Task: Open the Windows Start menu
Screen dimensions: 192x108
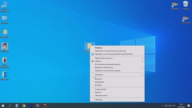Action: [x=3, y=106]
